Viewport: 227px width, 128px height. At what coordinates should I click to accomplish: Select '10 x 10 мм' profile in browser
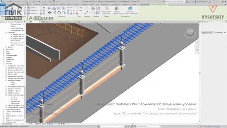coord(14,97)
